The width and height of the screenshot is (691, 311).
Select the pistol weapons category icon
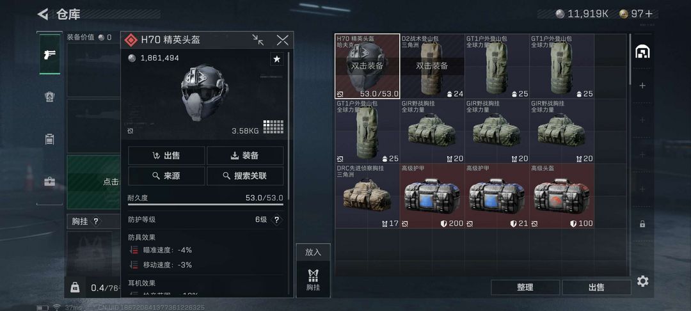point(50,54)
